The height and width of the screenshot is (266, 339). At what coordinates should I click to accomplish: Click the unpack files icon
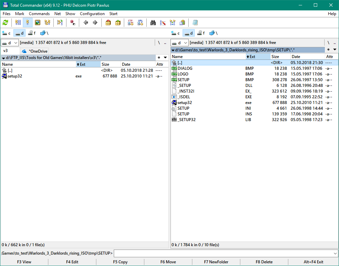(x=118, y=22)
